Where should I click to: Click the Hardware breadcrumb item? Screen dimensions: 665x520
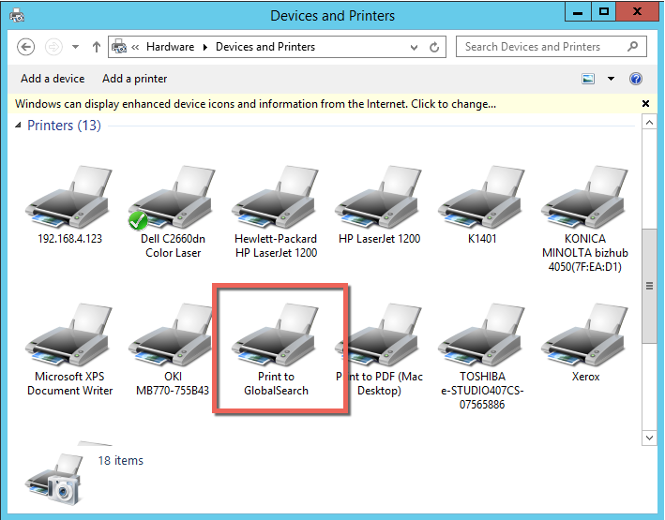click(170, 47)
